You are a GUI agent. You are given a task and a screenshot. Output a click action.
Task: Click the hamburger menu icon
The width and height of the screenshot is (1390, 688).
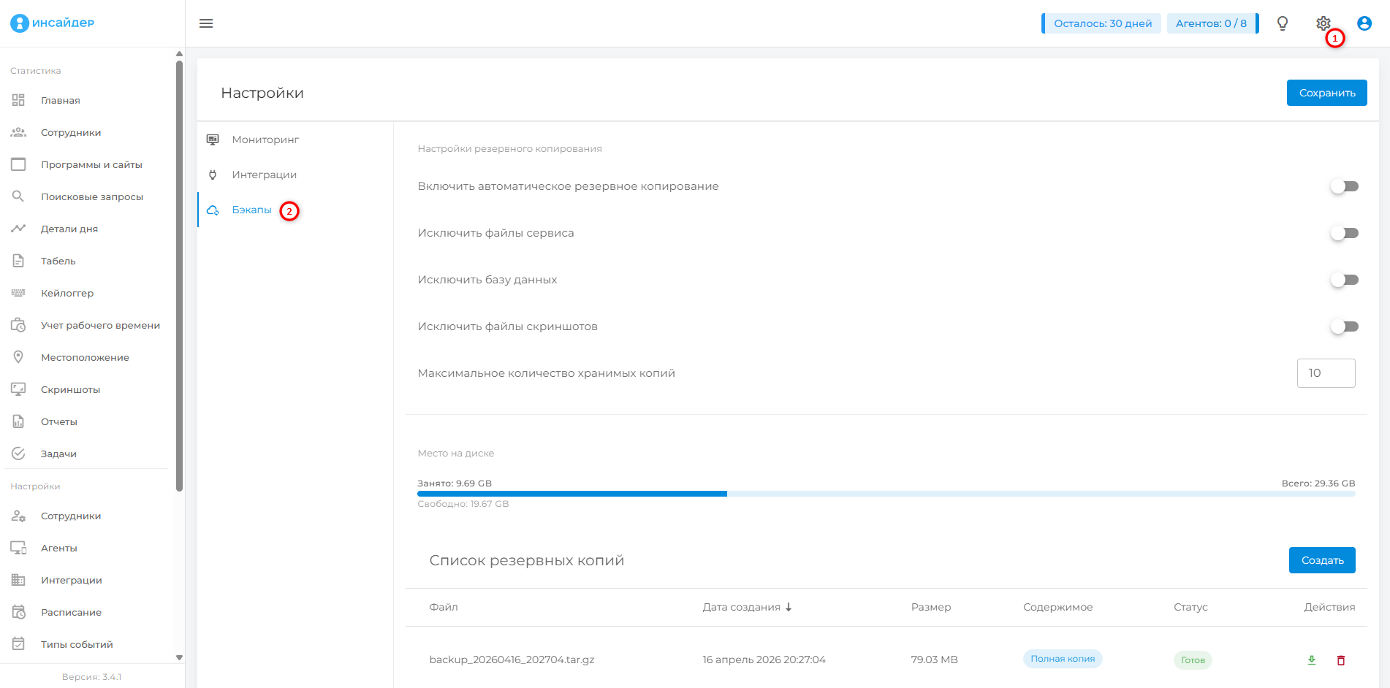[206, 23]
